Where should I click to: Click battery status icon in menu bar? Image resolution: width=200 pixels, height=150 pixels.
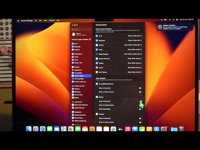pyautogui.click(x=165, y=19)
